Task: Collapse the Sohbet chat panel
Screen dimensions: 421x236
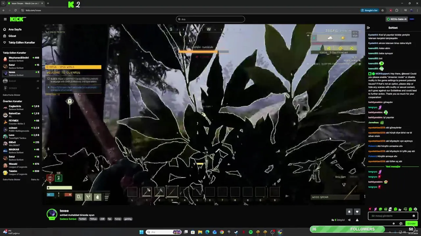Action: pos(368,28)
